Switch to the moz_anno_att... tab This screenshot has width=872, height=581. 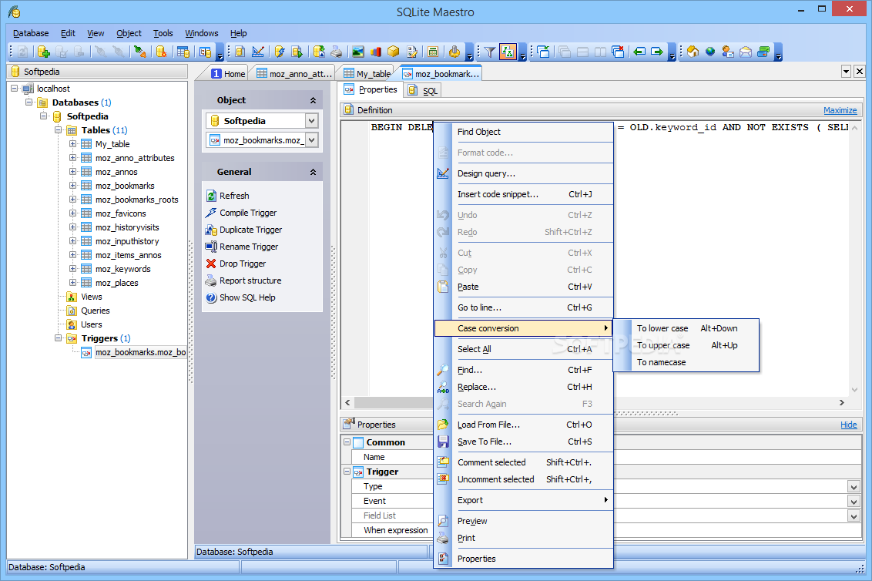click(x=293, y=73)
